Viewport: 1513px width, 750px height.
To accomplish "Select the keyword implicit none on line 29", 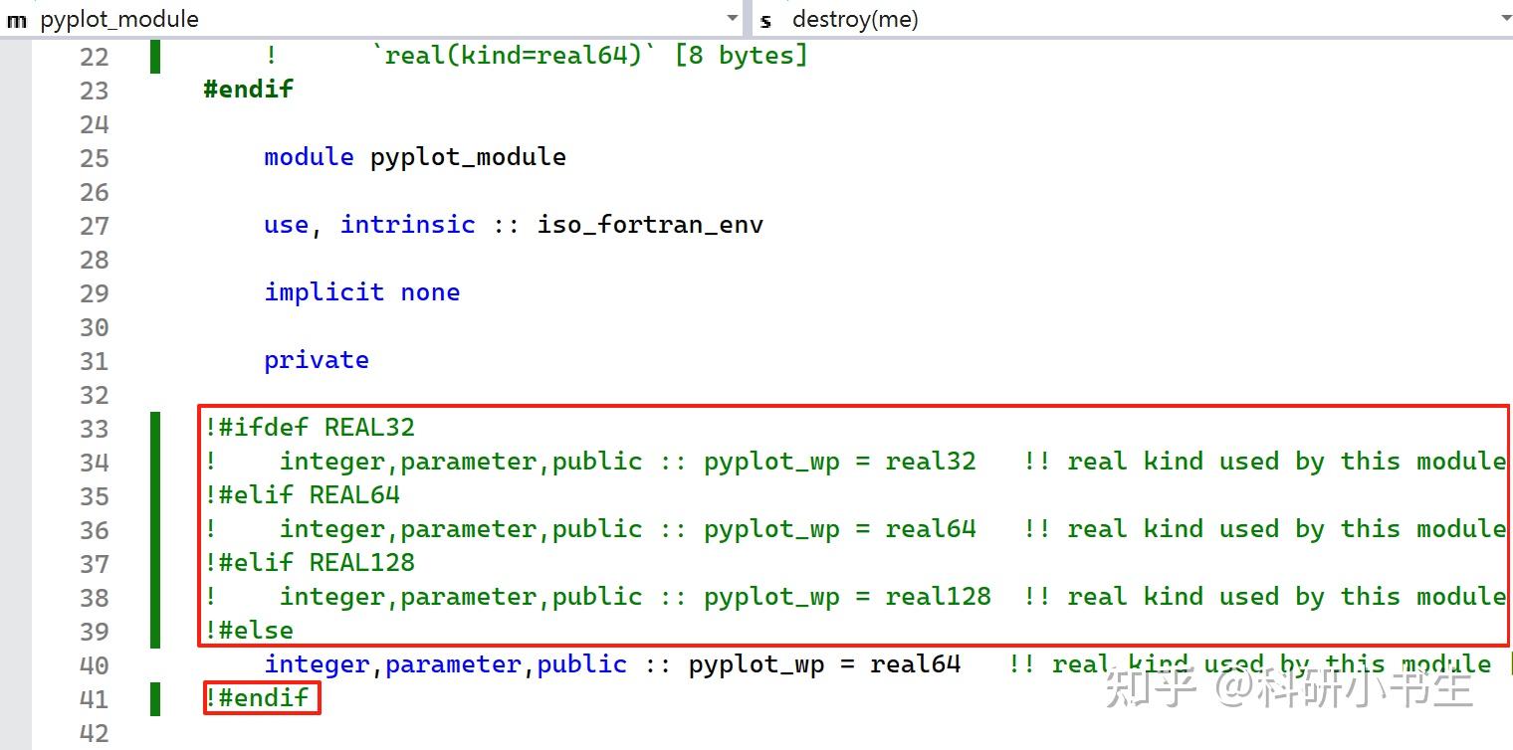I will 362,291.
